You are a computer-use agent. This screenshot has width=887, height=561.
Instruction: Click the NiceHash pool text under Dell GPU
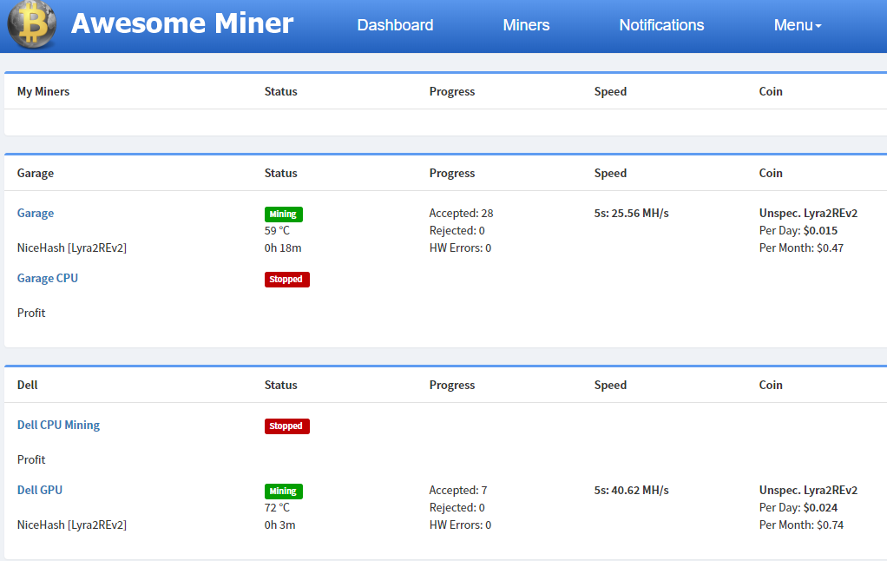pos(72,525)
